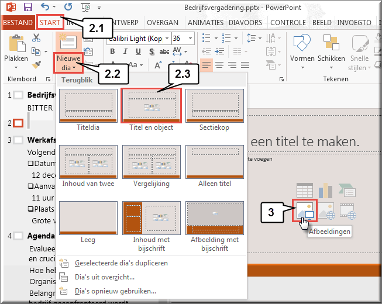Open the CONTROLEREN ribbon tab
Screen dimensions: 382x304
pos(288,23)
